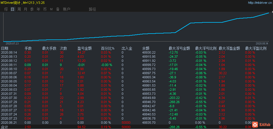Click the 最大浮盈金额 column header

pyautogui.click(x=229, y=49)
